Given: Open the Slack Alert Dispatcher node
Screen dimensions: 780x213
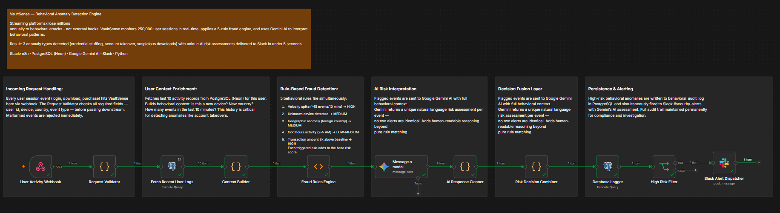Looking at the screenshot, I should (724, 163).
